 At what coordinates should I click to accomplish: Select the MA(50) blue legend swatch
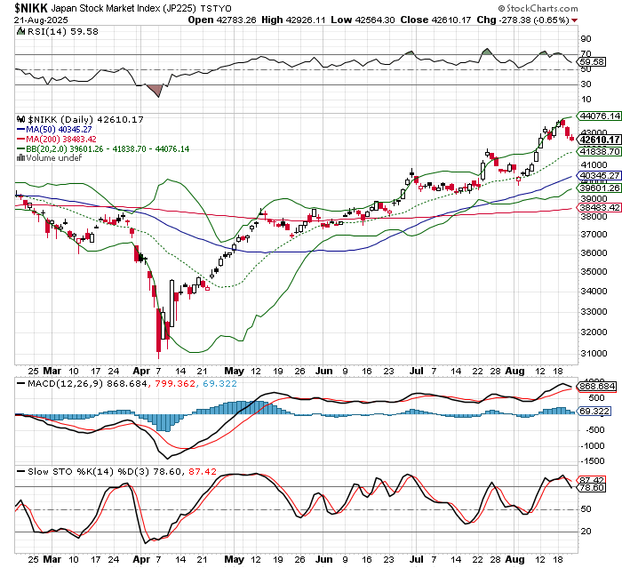(21, 129)
